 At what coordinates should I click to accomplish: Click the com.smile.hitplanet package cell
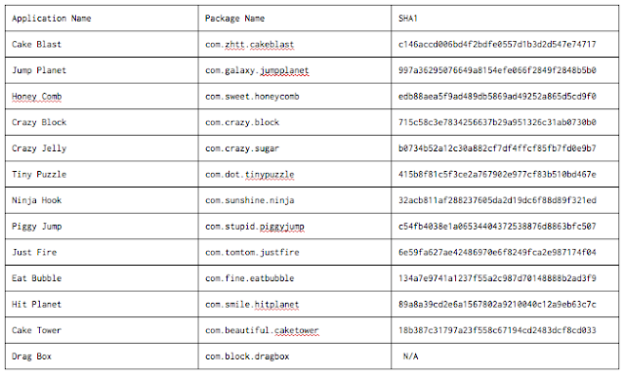pos(295,304)
